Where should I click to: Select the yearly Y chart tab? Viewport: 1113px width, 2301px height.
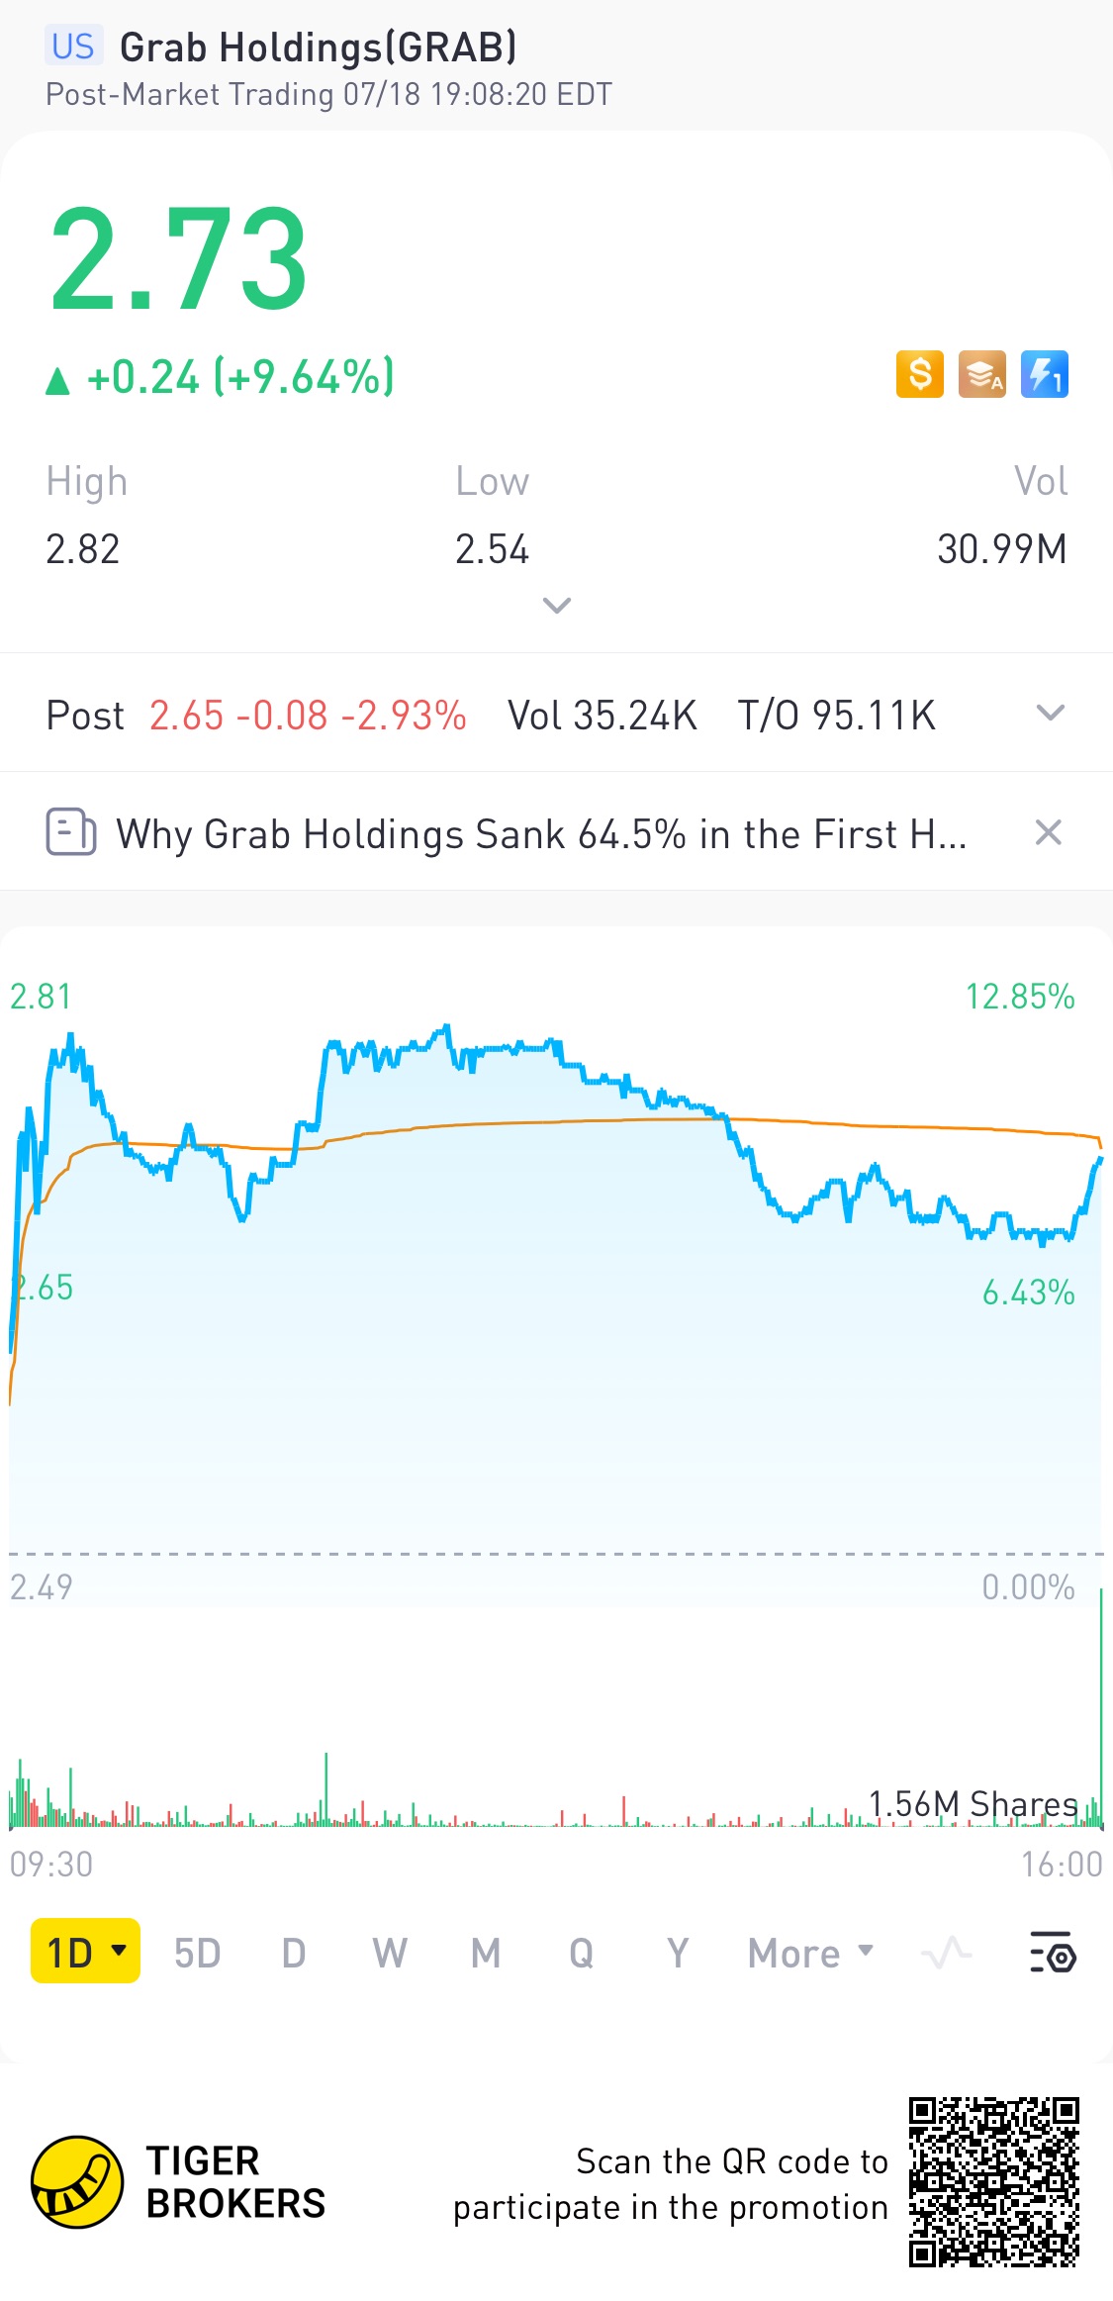pyautogui.click(x=677, y=1953)
